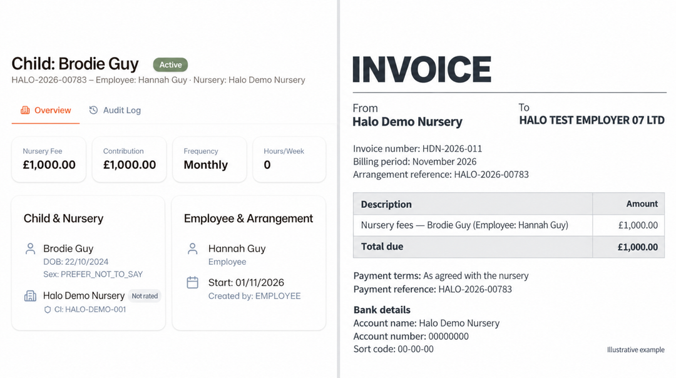Click the Overview tab building icon
This screenshot has width=676, height=378.
click(x=25, y=110)
